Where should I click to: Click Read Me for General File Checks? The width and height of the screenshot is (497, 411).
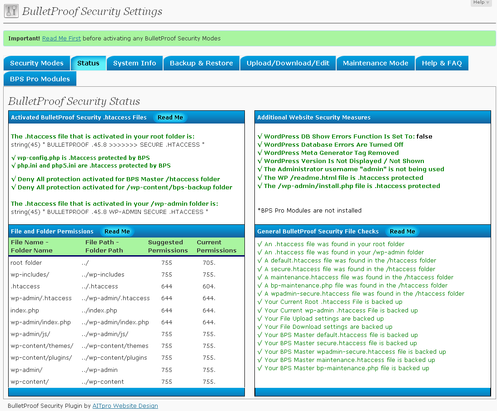pos(403,231)
